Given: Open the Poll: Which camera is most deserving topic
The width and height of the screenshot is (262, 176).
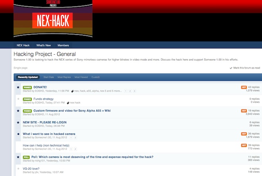Looking at the screenshot, I should (92, 157).
